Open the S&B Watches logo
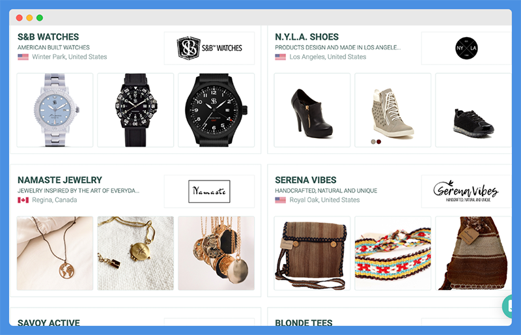 209,48
